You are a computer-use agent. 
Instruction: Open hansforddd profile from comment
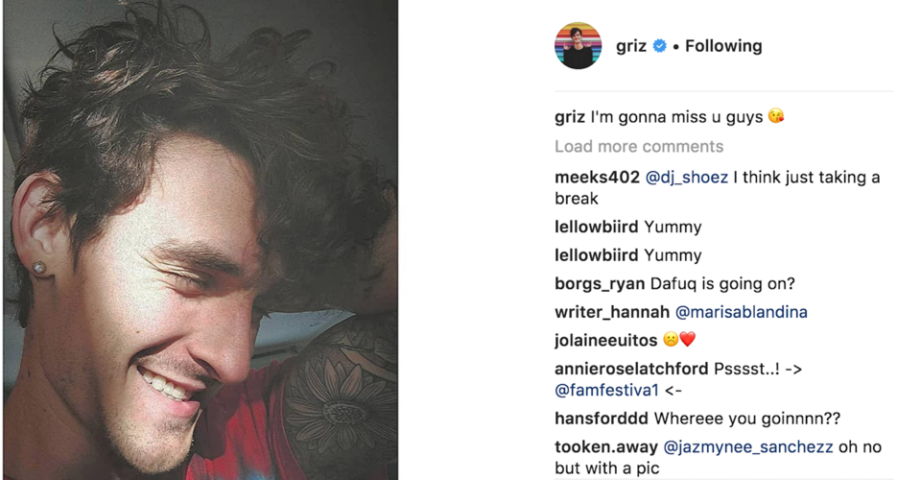pos(602,419)
